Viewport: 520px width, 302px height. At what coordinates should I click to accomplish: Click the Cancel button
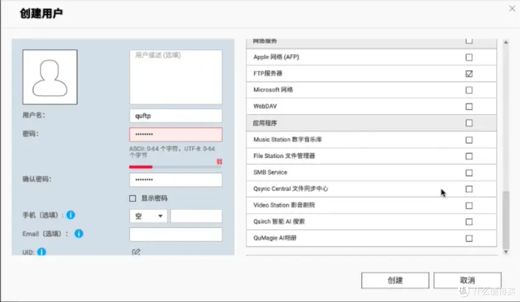(467, 280)
